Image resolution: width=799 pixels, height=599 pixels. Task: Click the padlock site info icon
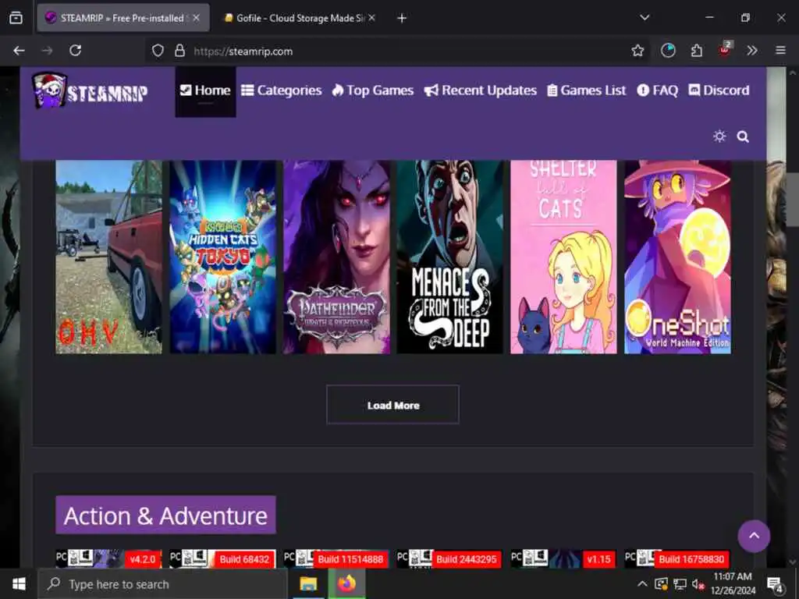179,51
